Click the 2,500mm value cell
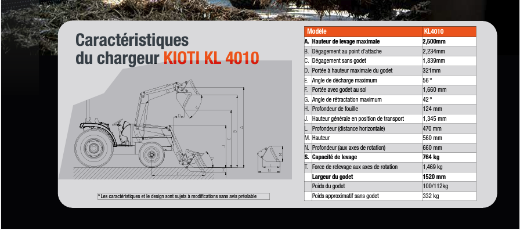 (449, 41)
